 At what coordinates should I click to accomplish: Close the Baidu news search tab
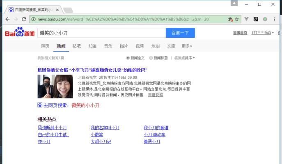(x=57, y=10)
